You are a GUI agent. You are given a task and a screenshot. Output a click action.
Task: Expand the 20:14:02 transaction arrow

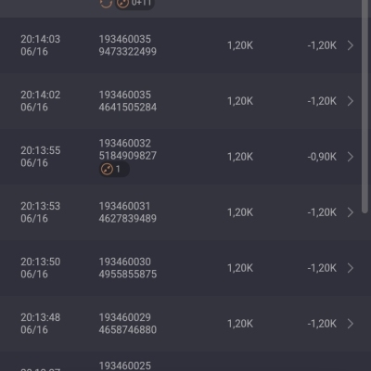point(351,101)
